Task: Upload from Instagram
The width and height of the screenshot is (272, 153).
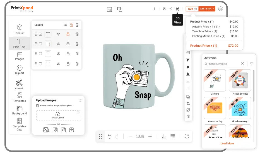Action: [63, 130]
